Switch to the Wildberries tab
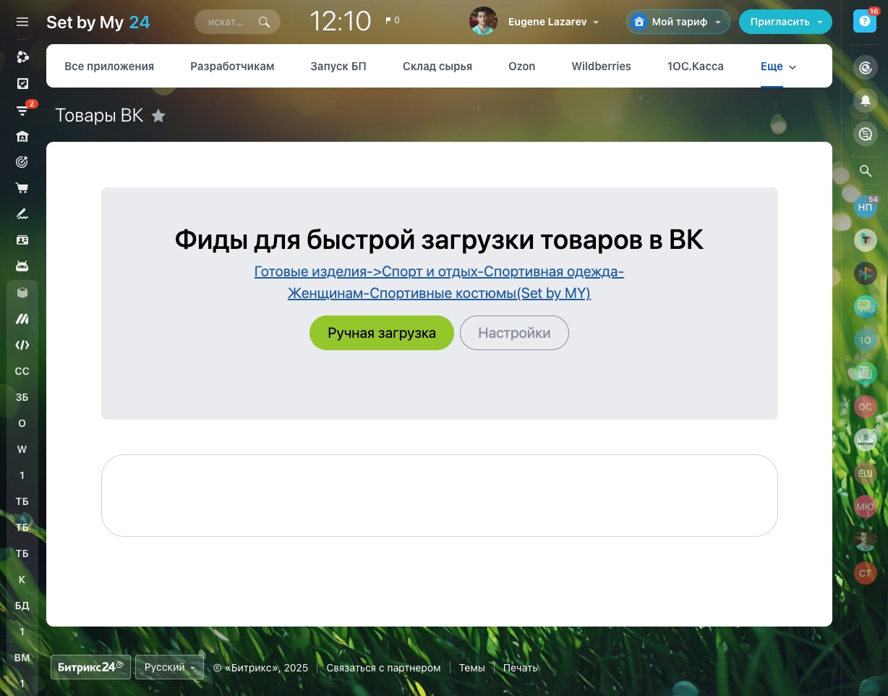This screenshot has height=696, width=888. pos(601,67)
